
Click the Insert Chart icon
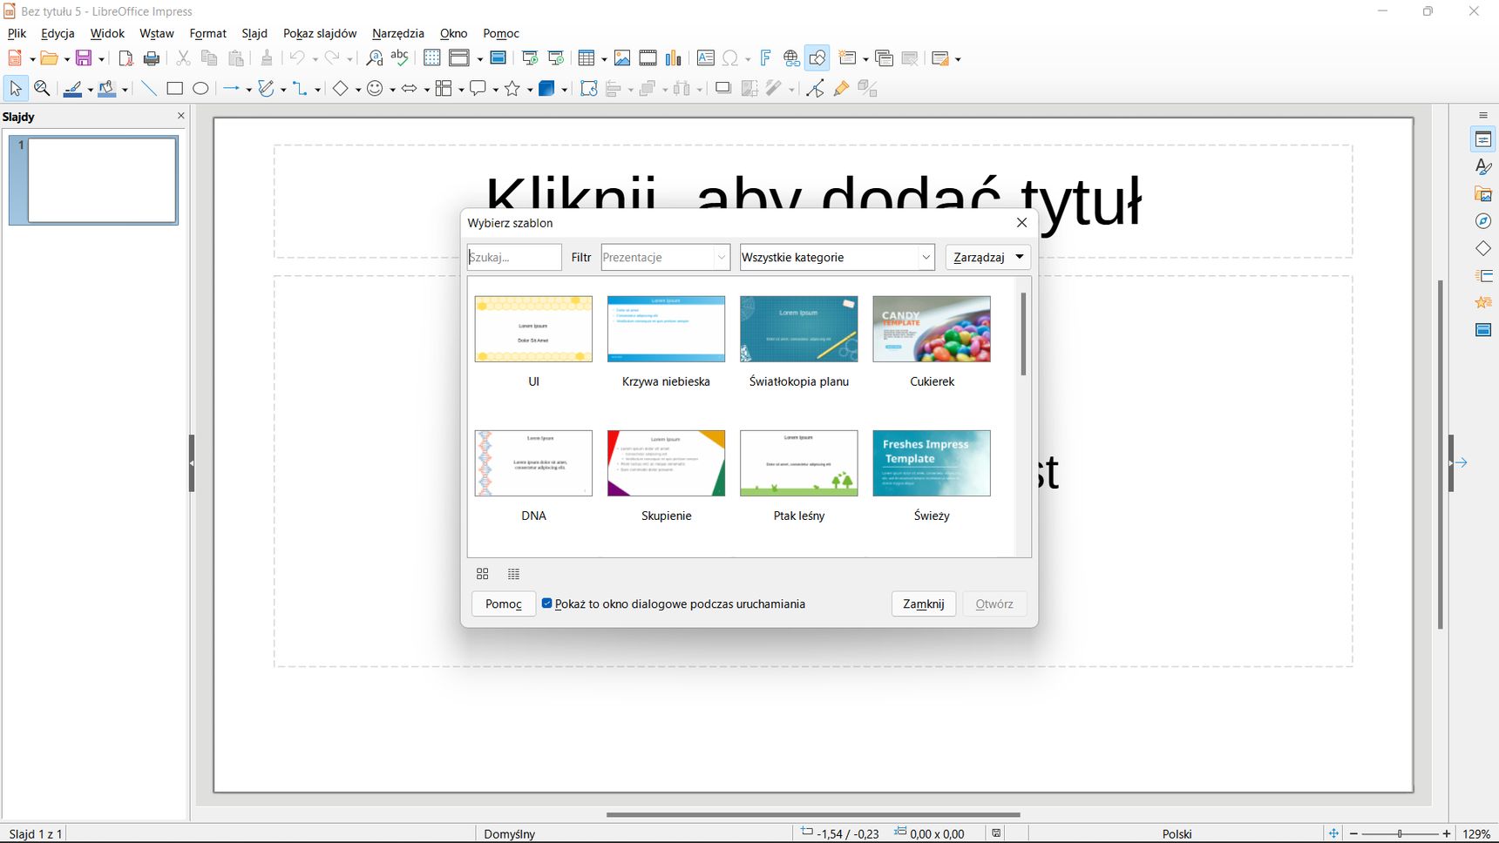674,58
